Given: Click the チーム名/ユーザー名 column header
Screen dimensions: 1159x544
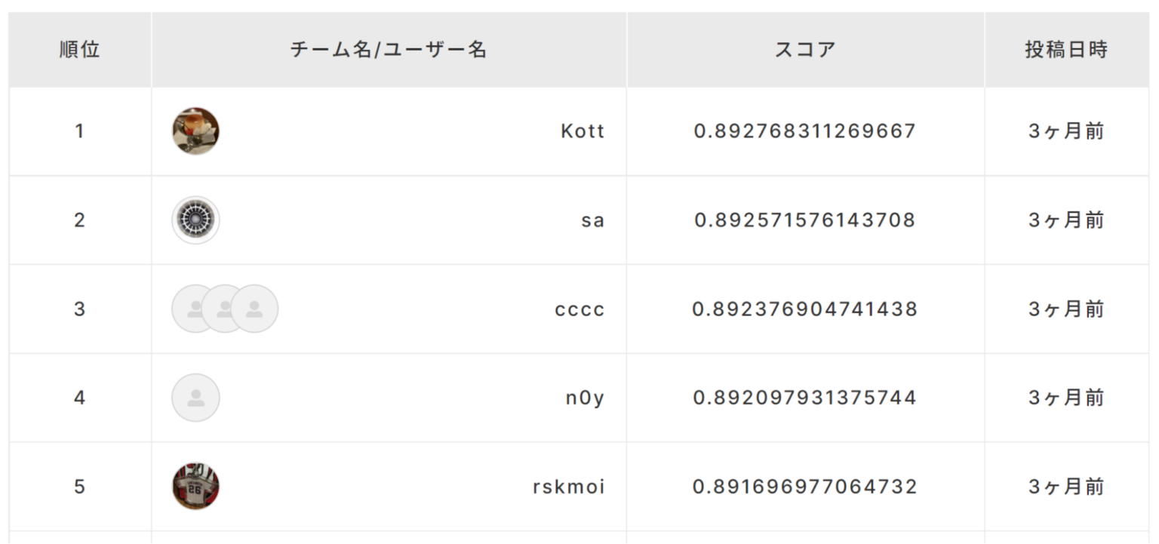Looking at the screenshot, I should pos(389,50).
